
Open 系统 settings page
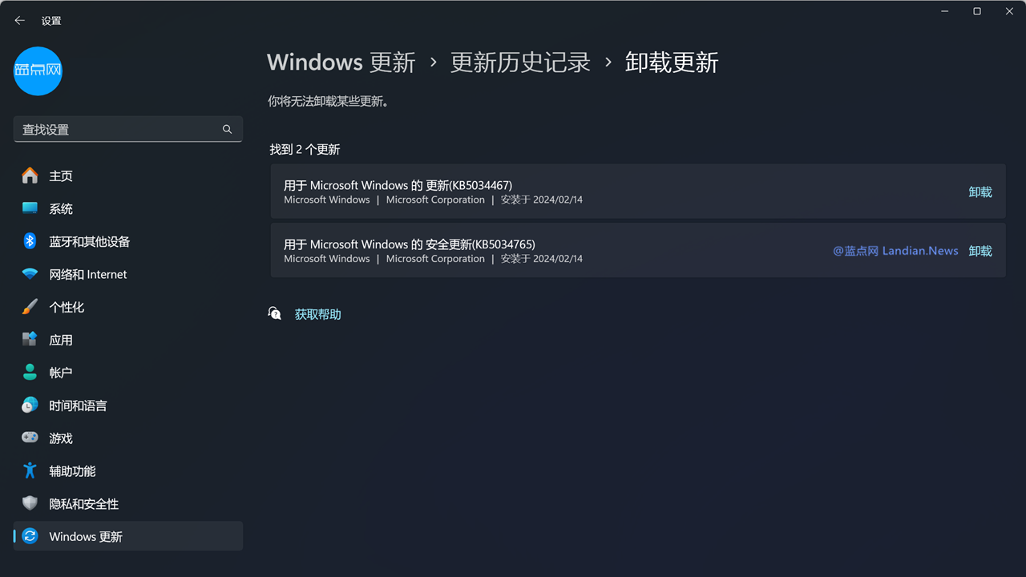(x=128, y=208)
